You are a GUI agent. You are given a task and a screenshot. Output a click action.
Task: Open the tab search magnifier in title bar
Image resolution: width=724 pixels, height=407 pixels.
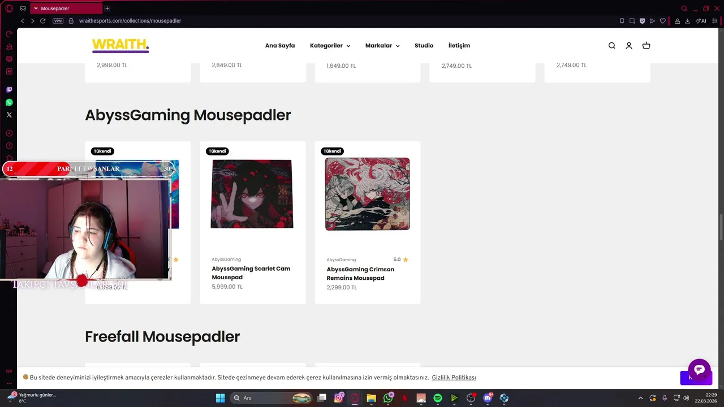[684, 8]
